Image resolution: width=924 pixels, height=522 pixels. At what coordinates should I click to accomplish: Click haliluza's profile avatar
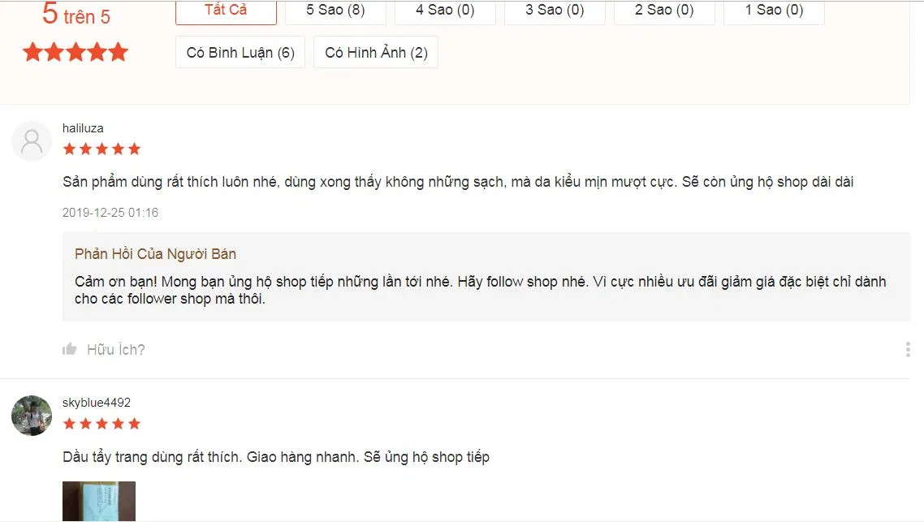click(31, 140)
